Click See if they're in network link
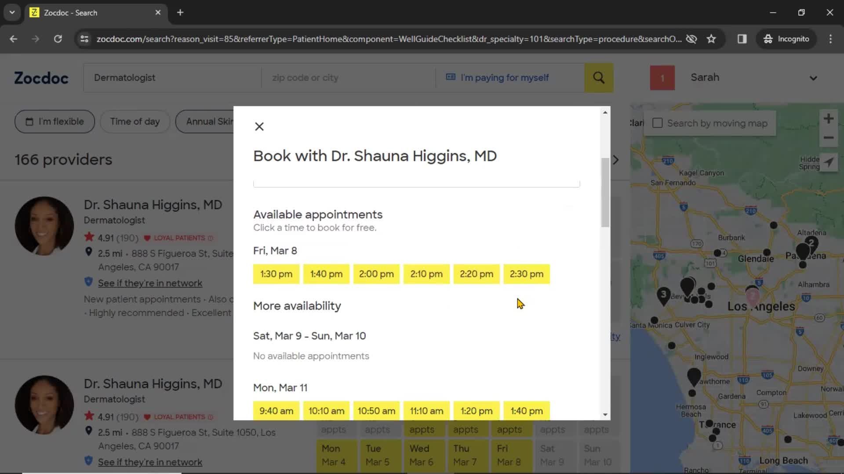 pos(150,283)
